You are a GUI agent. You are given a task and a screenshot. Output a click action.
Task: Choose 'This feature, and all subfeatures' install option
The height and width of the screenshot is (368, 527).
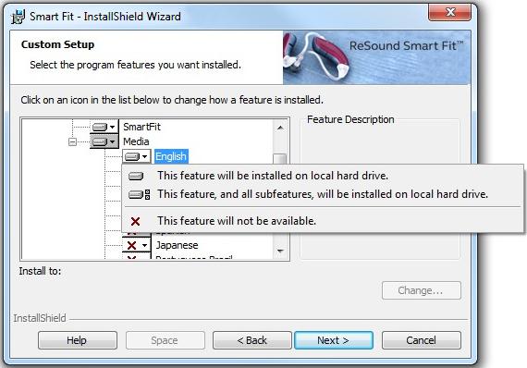click(x=323, y=194)
